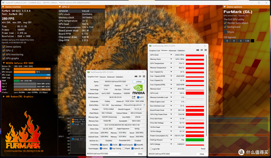The width and height of the screenshot is (271, 158).
Task: Uncheck the GPU-Z checkbox in Demo monitor
Action: [4, 50]
